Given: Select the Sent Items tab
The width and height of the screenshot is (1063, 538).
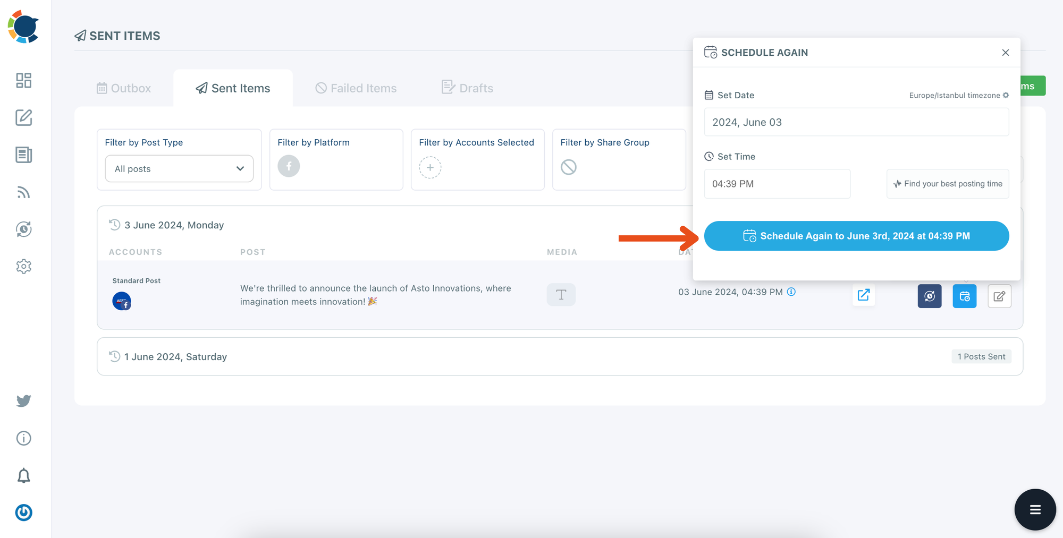Looking at the screenshot, I should pos(233,88).
